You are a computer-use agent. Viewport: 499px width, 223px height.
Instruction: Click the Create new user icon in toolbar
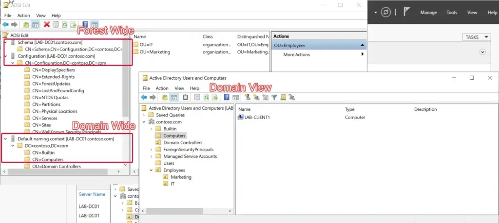click(x=247, y=97)
